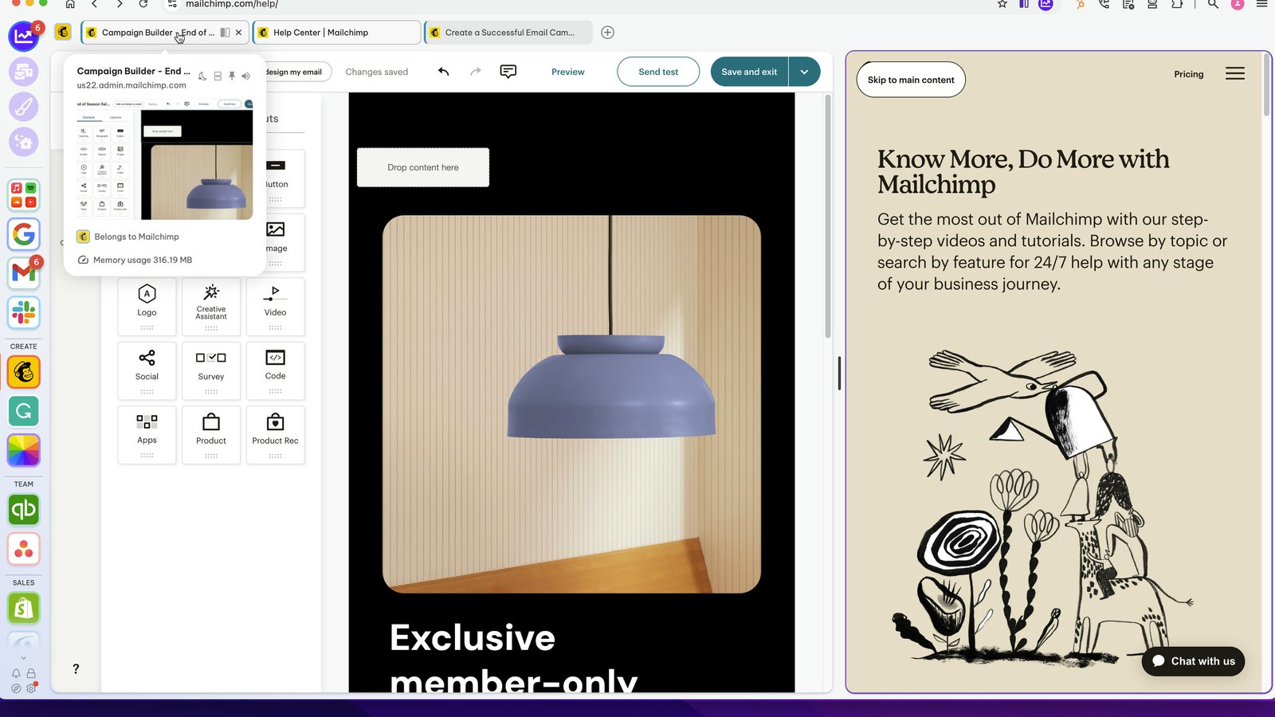Add a Social content block
This screenshot has width=1275, height=717.
pyautogui.click(x=147, y=370)
